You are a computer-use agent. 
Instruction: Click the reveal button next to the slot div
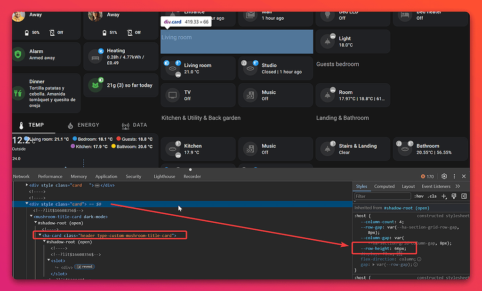(x=84, y=267)
